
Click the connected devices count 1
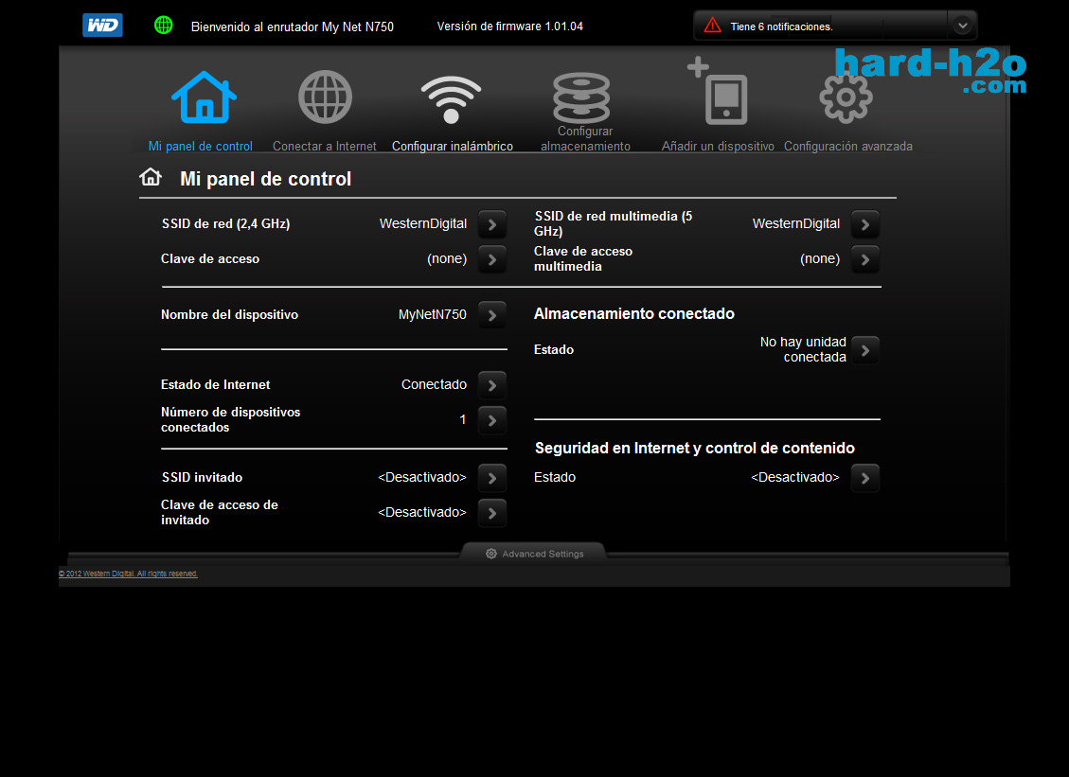(463, 419)
